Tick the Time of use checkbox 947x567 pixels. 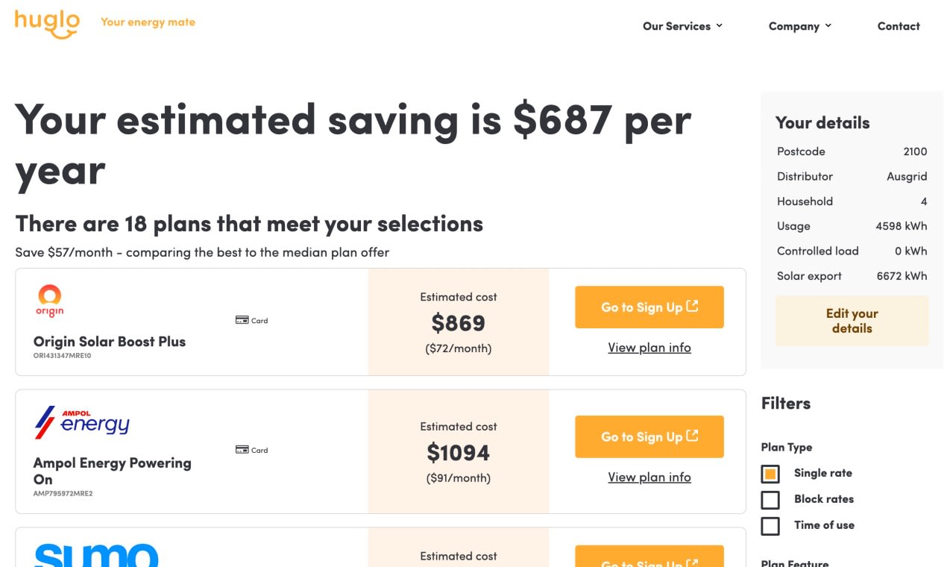770,526
